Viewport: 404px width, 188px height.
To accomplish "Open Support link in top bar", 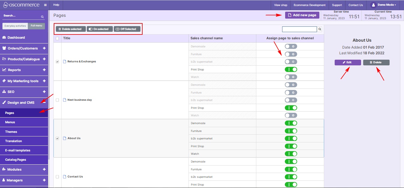I will coord(337,5).
